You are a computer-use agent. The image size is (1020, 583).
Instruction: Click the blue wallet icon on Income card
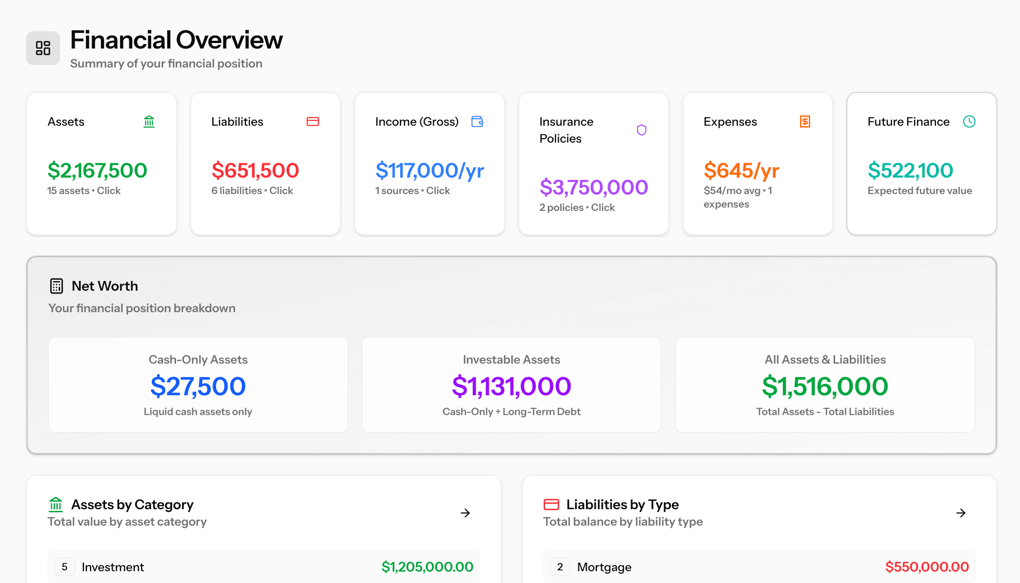477,121
